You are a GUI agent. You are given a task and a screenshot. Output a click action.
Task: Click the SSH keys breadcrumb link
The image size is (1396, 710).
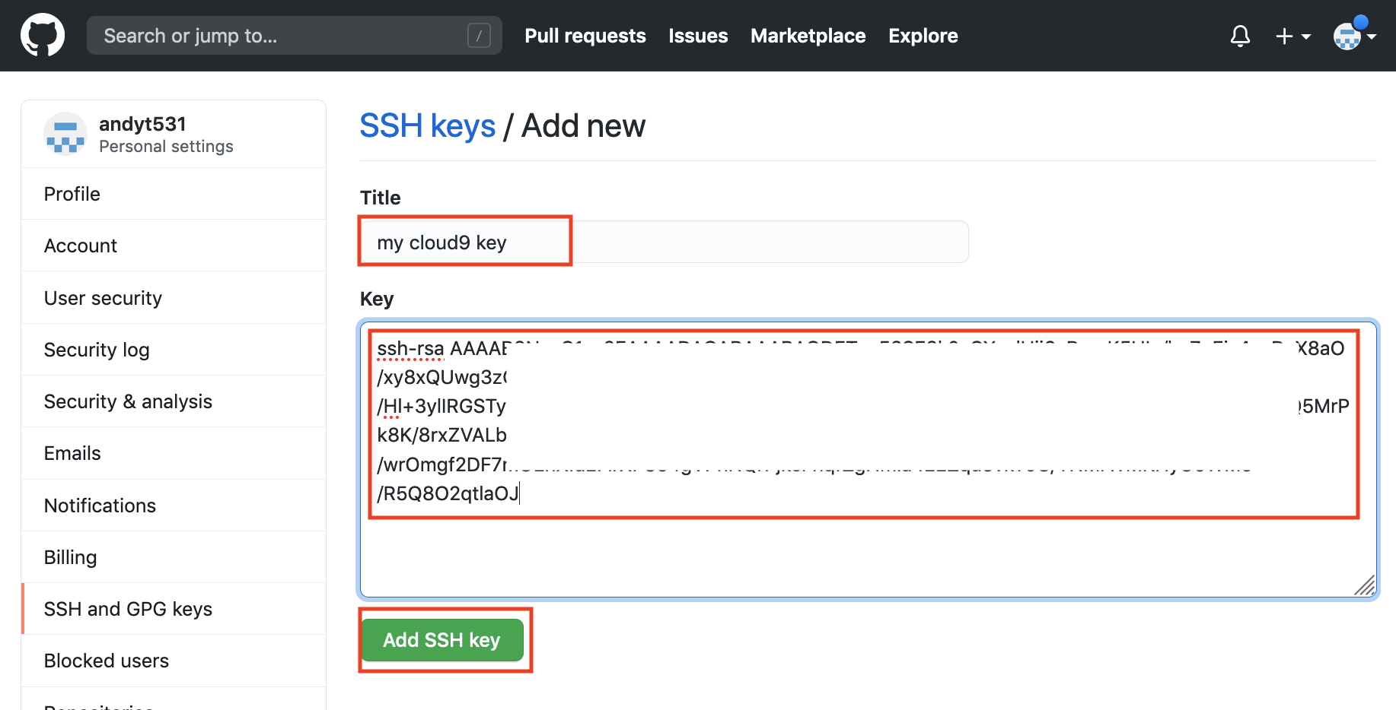tap(427, 125)
